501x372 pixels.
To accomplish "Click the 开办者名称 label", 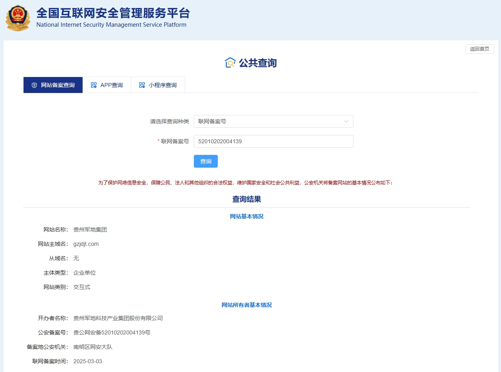I will [53, 318].
